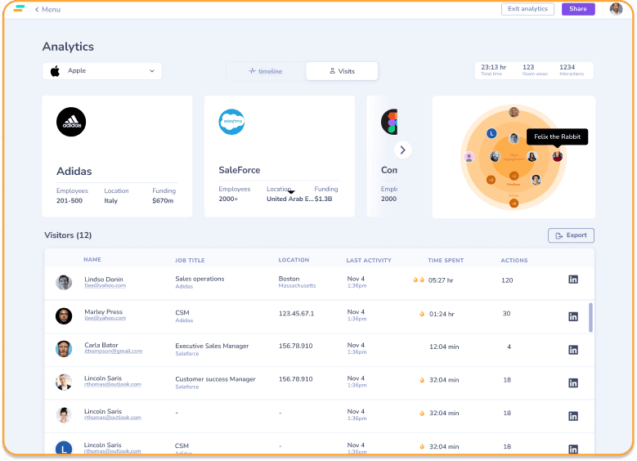Click the blue L avatar in engagement chart
This screenshot has width=637, height=461.
click(x=491, y=133)
